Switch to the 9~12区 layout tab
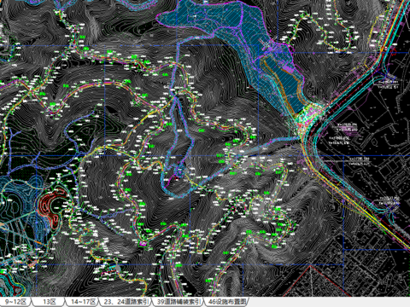The height and width of the screenshot is (307, 410). (15, 302)
